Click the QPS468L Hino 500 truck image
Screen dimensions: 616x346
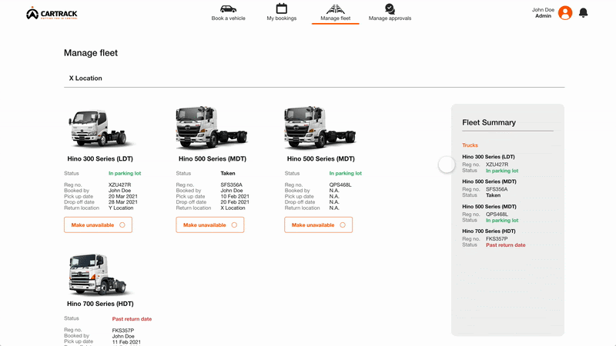point(320,128)
